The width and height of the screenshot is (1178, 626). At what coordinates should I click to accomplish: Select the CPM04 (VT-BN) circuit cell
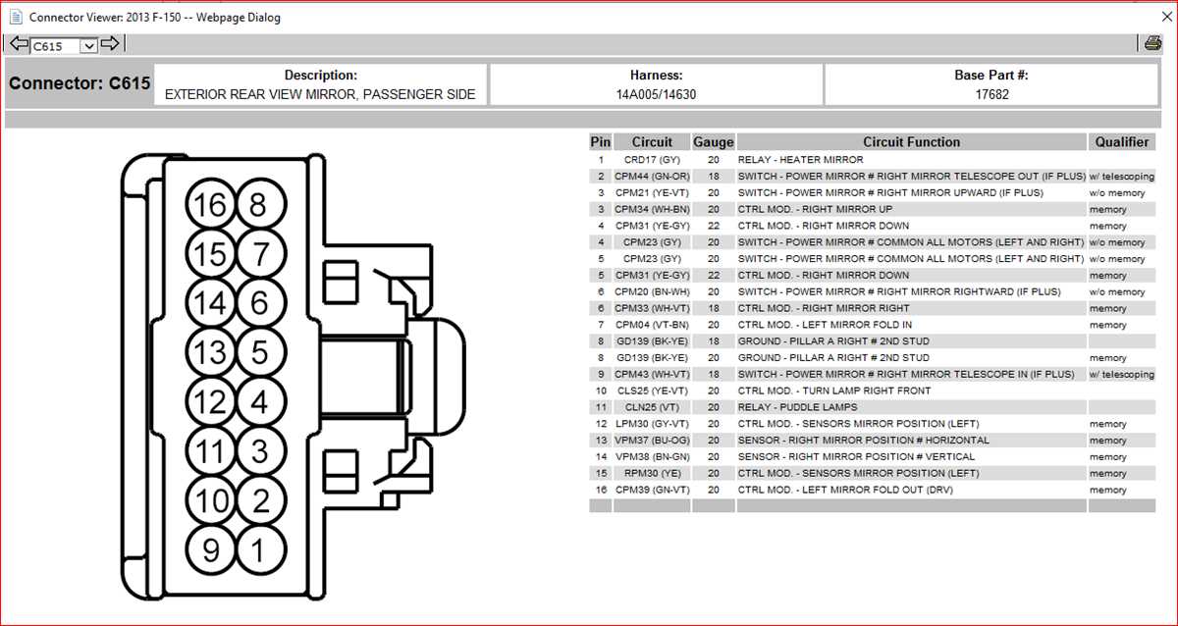point(652,325)
